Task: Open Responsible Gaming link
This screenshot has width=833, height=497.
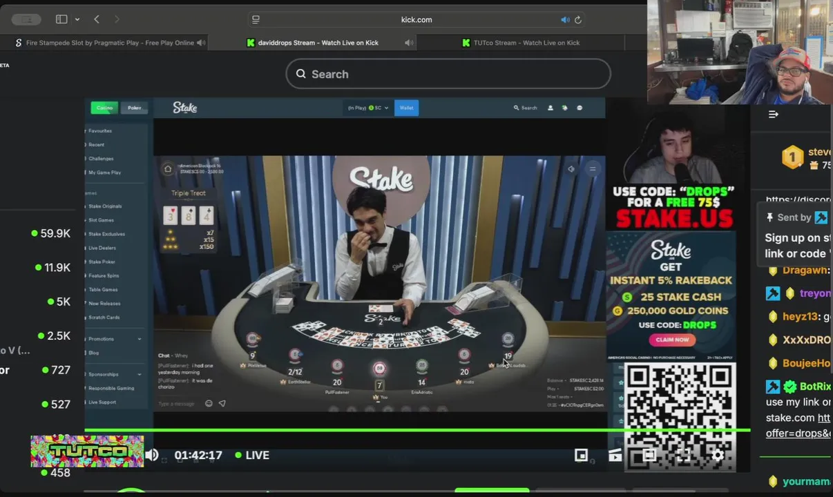Action: coord(111,388)
